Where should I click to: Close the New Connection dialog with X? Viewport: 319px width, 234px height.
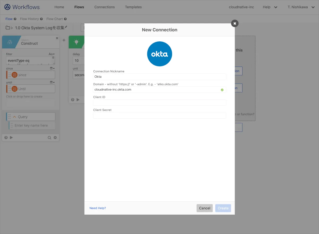point(234,23)
